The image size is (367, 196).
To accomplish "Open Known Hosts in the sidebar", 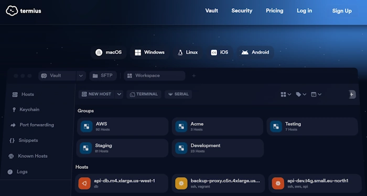I will pos(28,156).
